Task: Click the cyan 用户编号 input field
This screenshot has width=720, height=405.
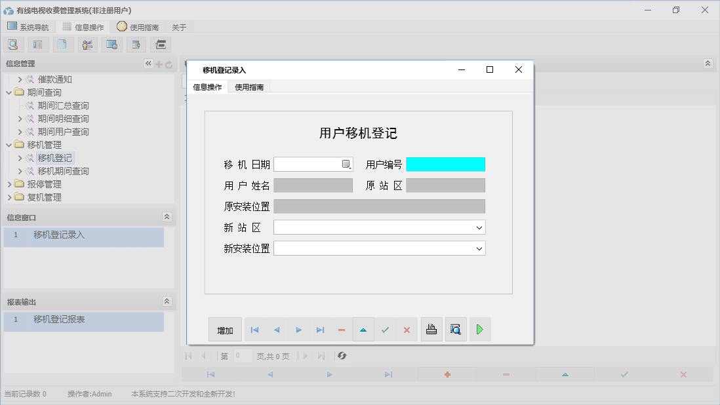Action: [x=446, y=164]
